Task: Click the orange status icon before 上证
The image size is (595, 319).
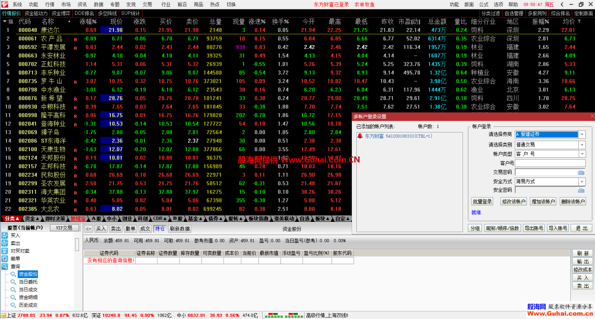Action: coord(3,315)
